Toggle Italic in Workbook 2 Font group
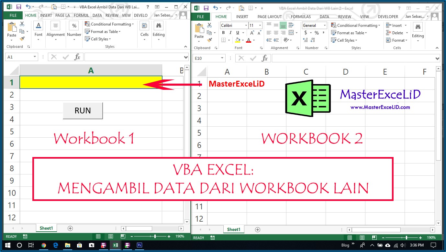This screenshot has width=446, height=252. tap(230, 33)
